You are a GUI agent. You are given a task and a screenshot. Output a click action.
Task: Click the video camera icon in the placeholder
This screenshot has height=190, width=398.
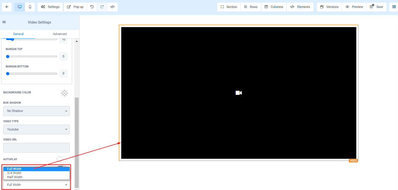(x=239, y=93)
